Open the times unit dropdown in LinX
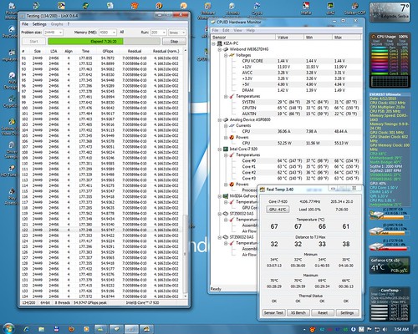The width and height of the screenshot is (418, 334). (183, 33)
